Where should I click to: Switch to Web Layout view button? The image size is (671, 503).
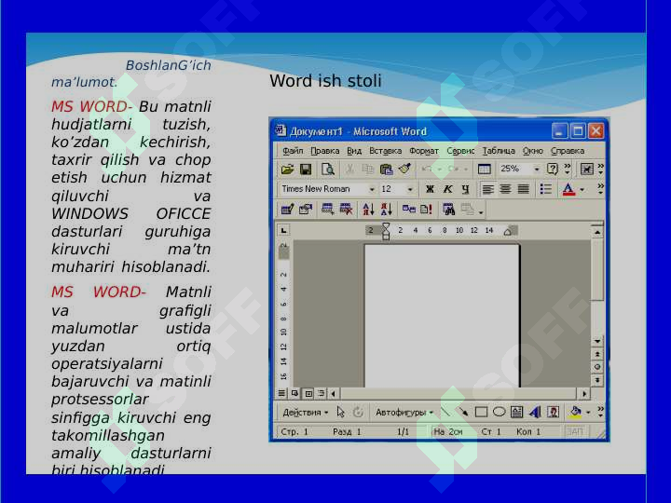[x=294, y=393]
